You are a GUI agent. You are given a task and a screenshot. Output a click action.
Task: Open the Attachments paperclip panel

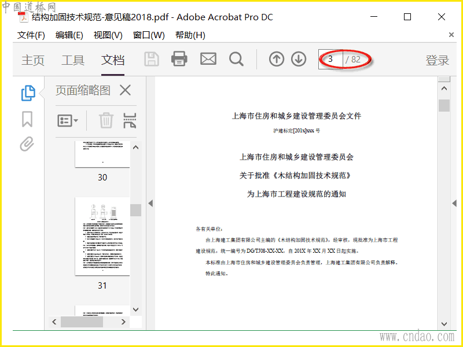(x=27, y=144)
